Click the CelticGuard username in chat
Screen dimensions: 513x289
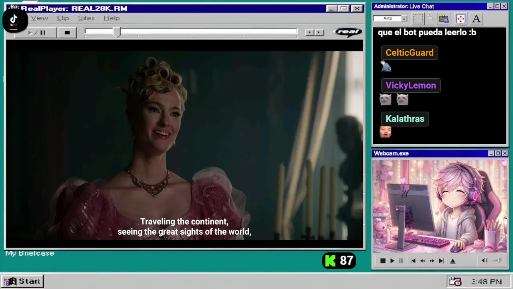point(410,53)
